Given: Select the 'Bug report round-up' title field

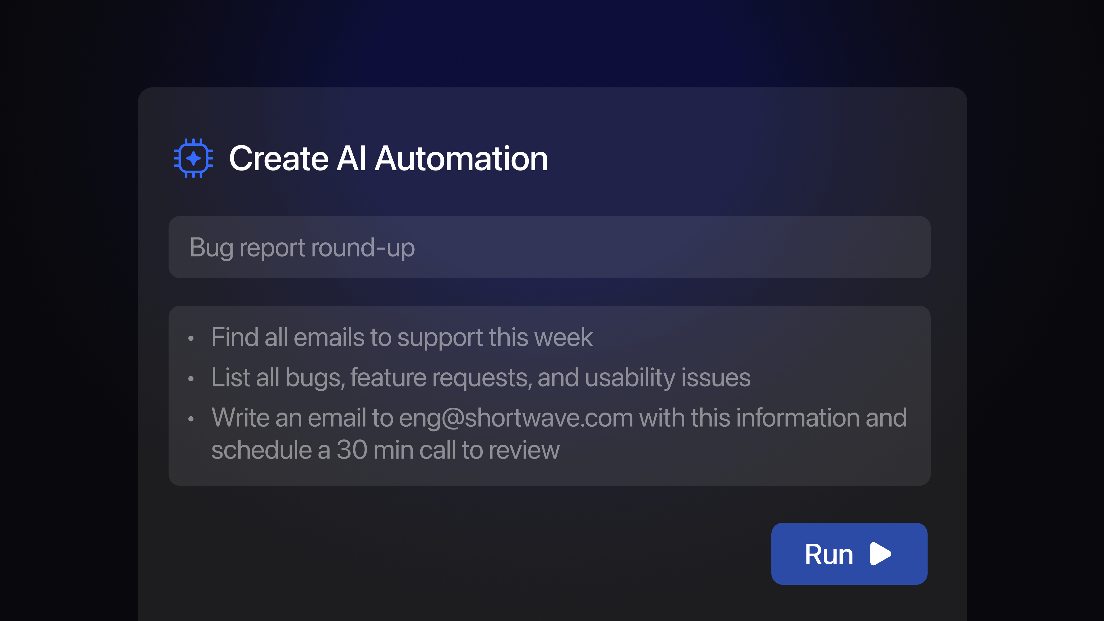Looking at the screenshot, I should (302, 248).
